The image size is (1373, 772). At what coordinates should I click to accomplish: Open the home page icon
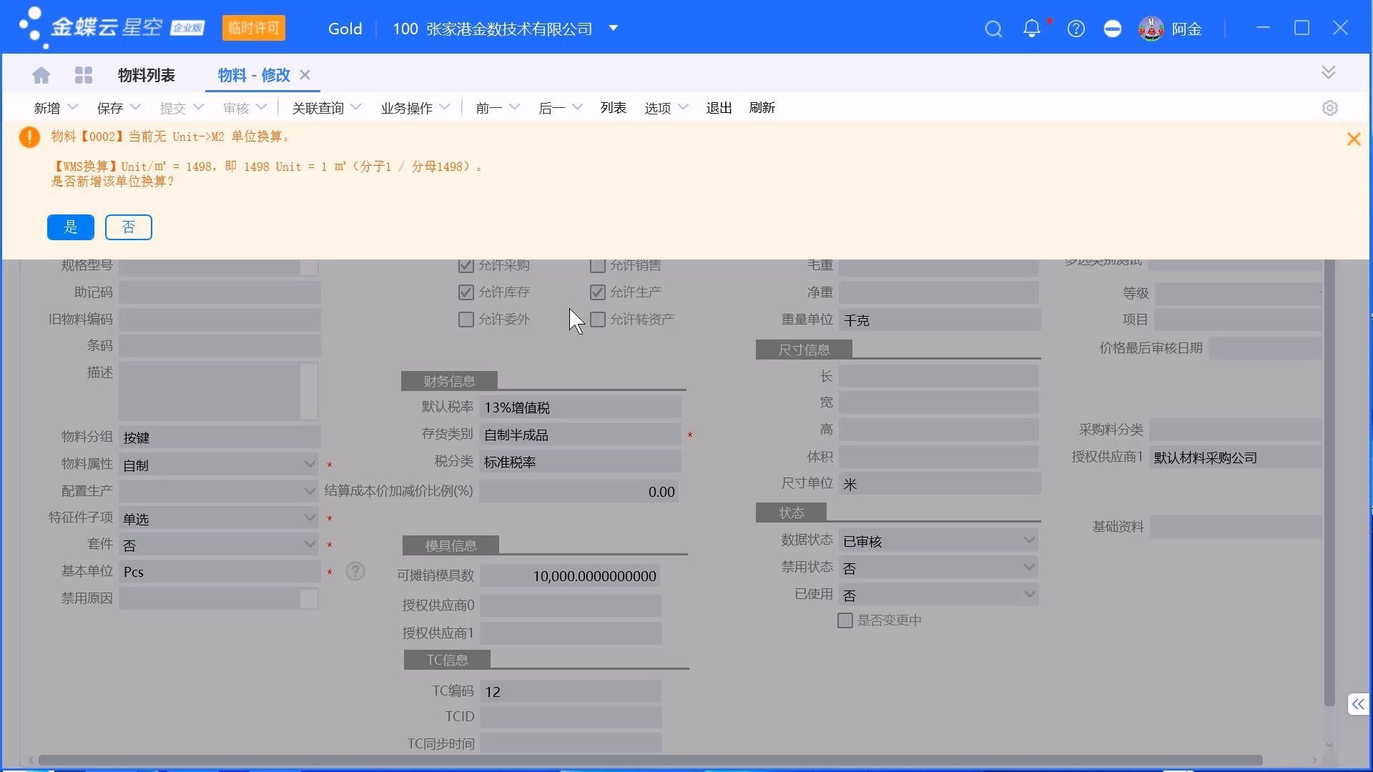coord(41,75)
